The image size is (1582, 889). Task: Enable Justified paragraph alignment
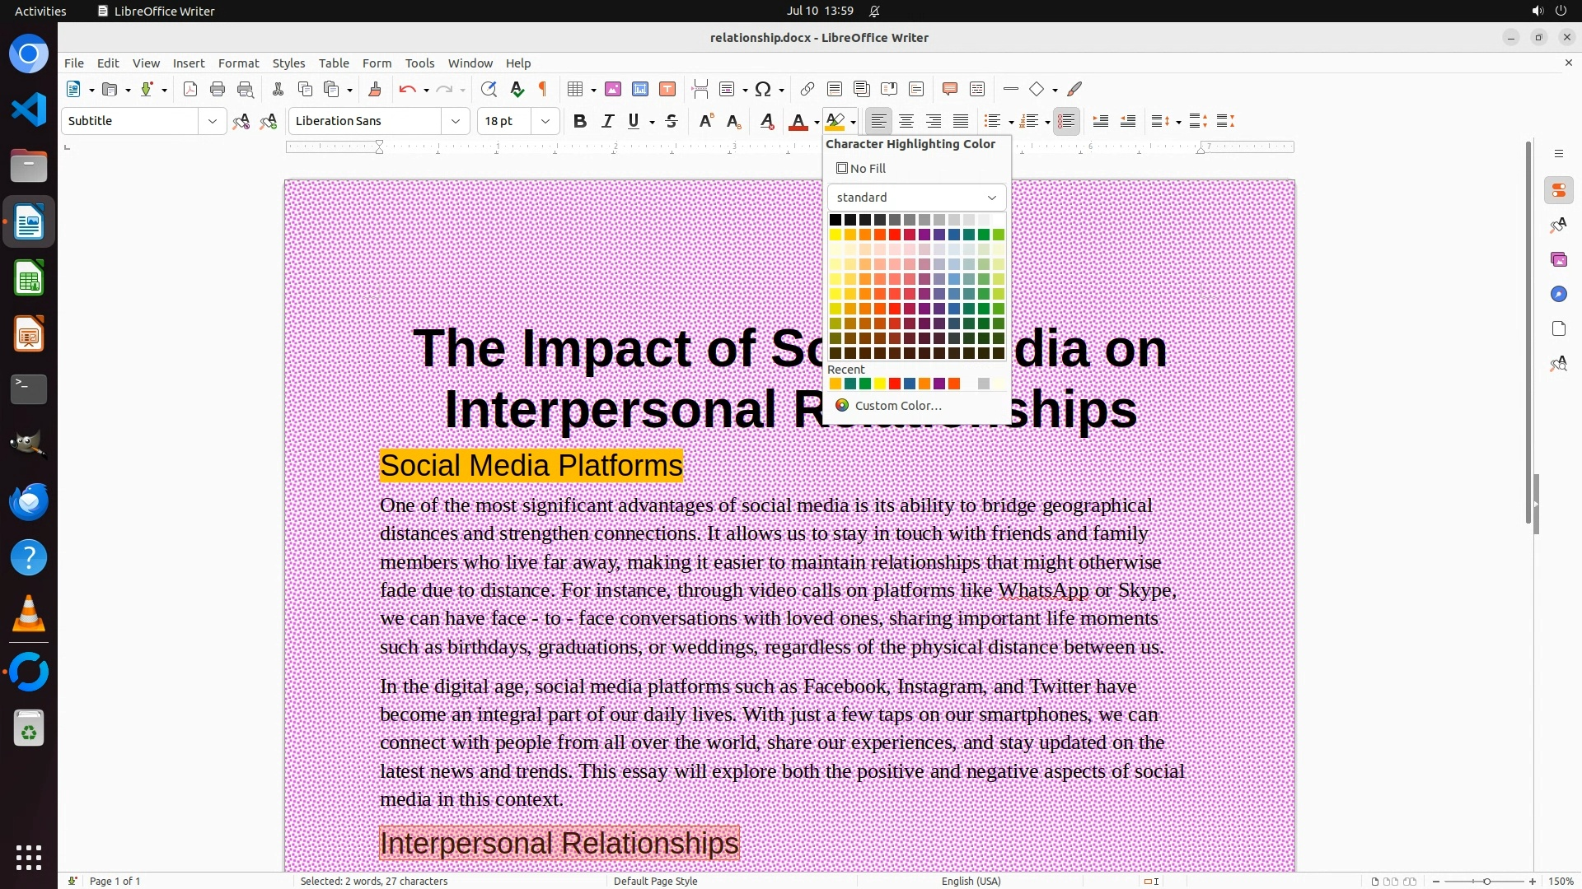[961, 122]
